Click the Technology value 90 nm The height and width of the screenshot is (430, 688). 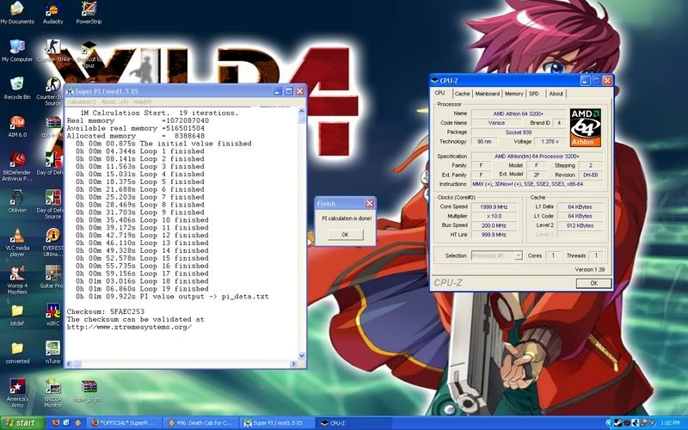[x=484, y=141]
